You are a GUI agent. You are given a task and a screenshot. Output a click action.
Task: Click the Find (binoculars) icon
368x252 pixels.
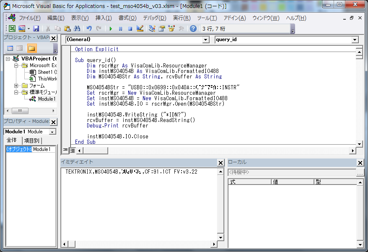point(77,29)
